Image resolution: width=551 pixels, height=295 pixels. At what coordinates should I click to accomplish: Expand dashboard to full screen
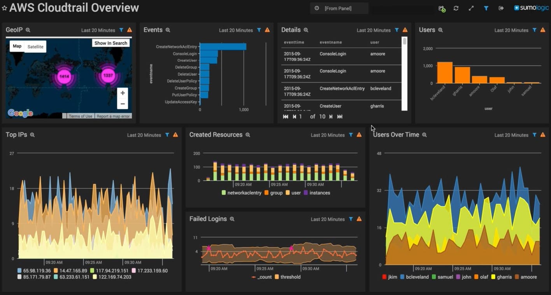[x=471, y=8]
